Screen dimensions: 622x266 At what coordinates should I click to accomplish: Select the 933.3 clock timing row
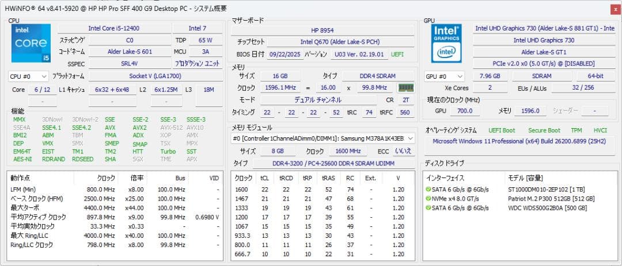(x=323, y=236)
